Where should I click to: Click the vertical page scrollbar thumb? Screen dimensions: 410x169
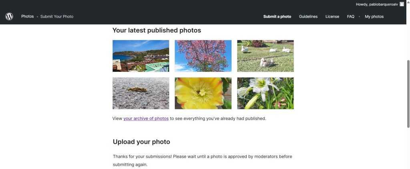408,94
